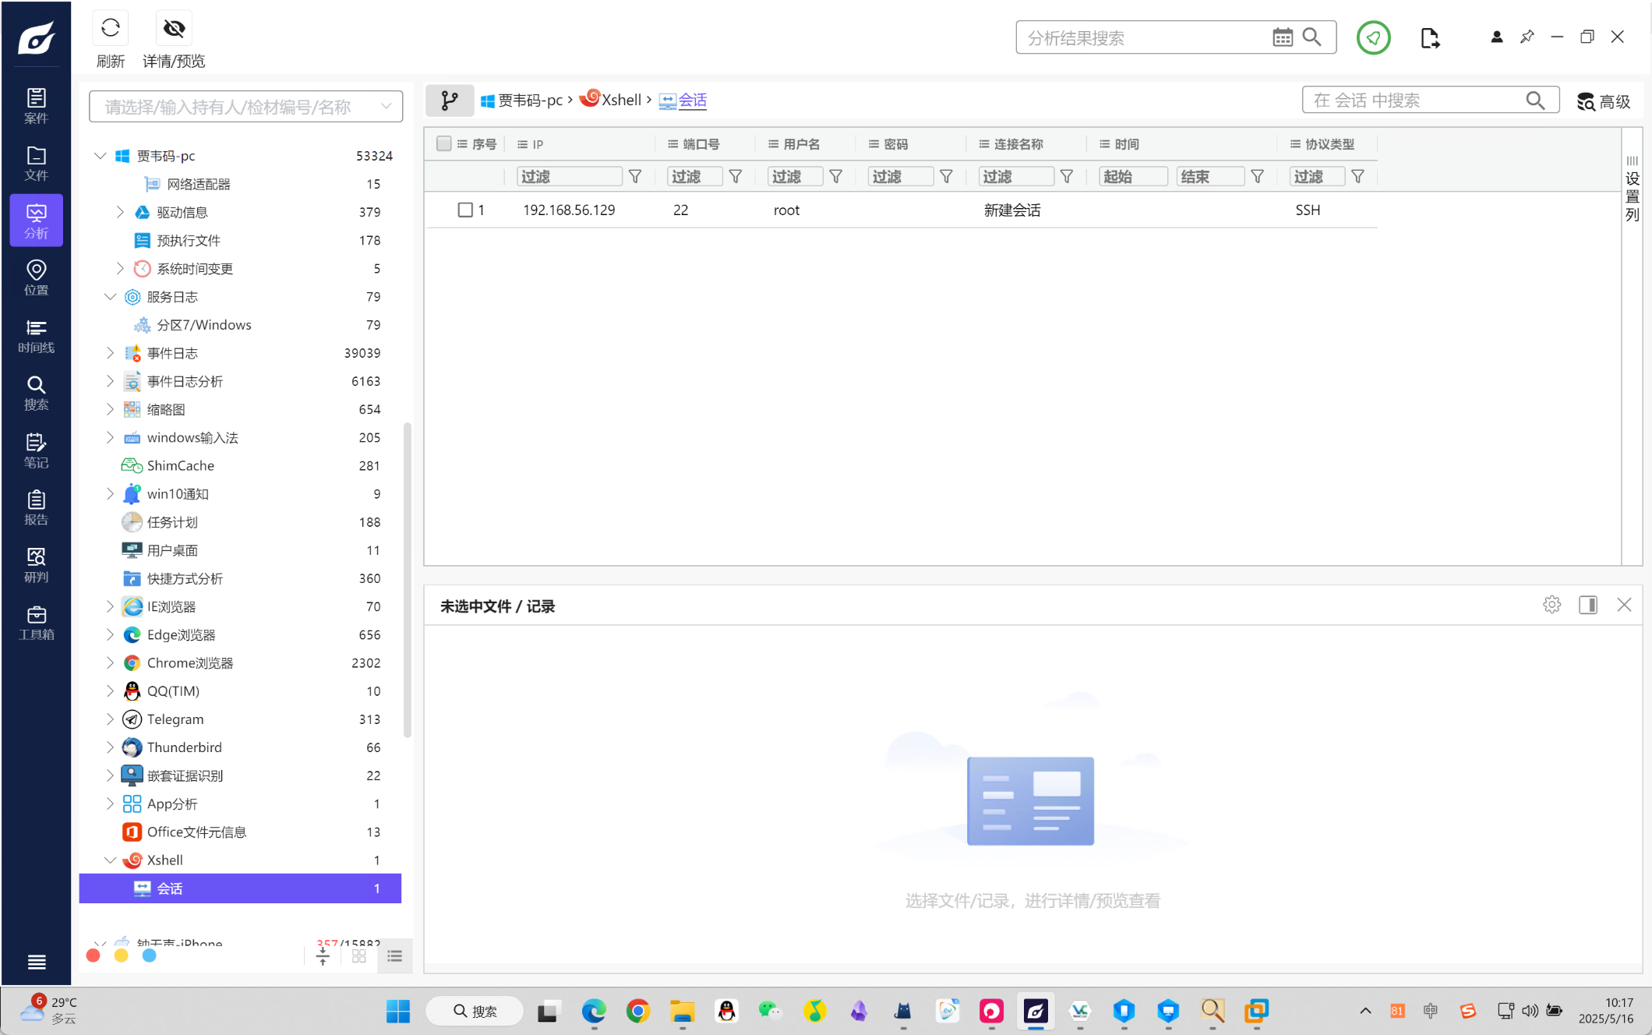Viewport: 1652px width, 1035px height.
Task: Open the settings gear in preview panel
Action: [x=1551, y=605]
